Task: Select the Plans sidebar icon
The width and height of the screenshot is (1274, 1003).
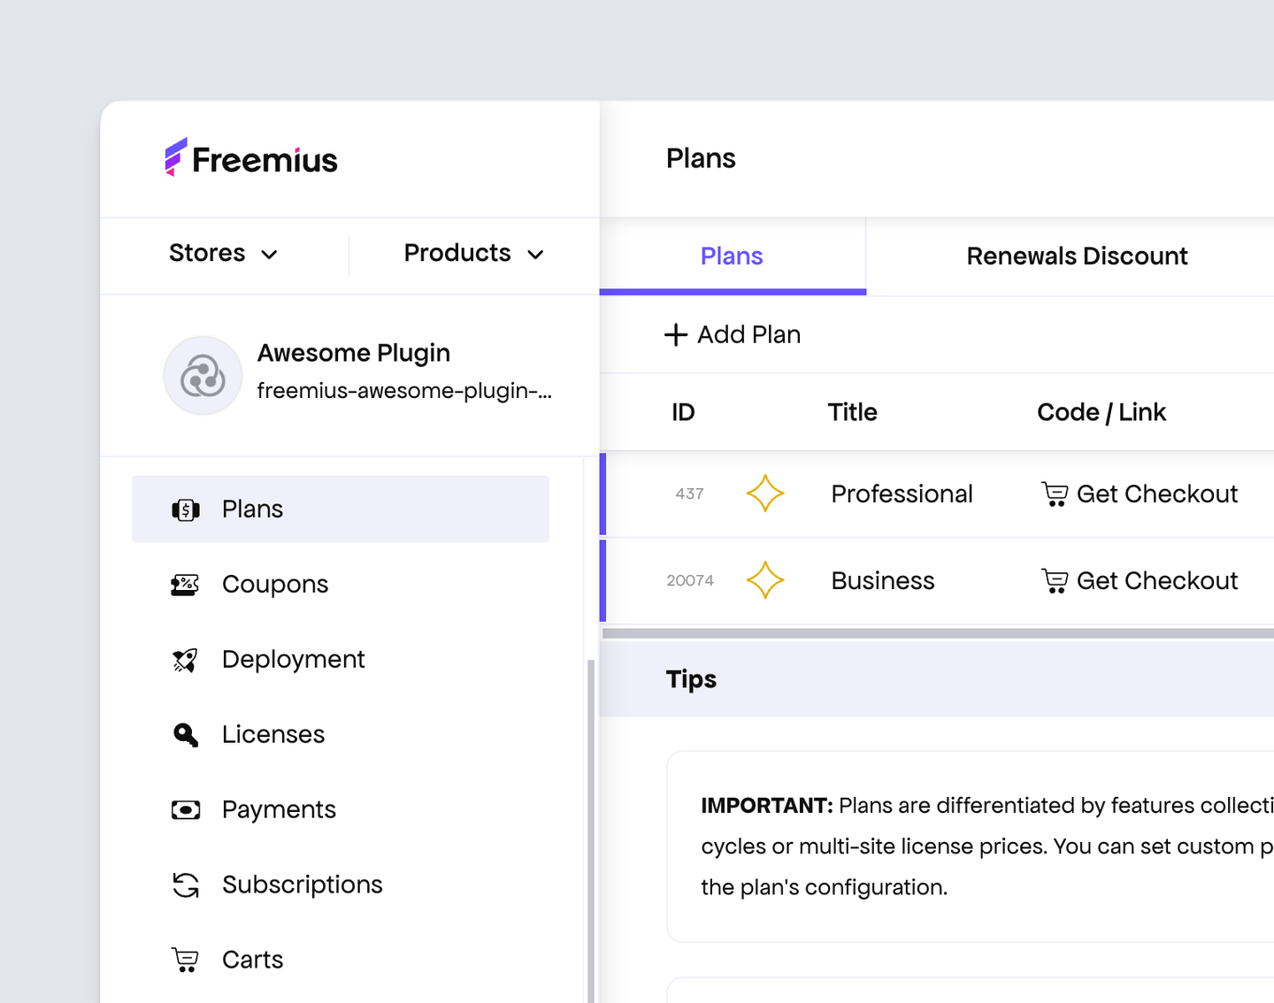Action: [x=185, y=509]
